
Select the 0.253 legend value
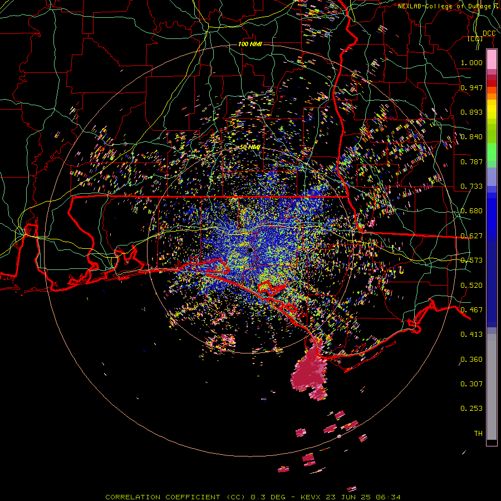pyautogui.click(x=471, y=409)
